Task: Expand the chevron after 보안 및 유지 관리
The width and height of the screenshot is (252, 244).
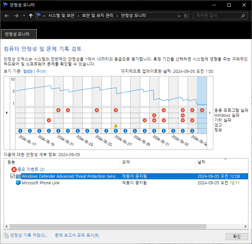Action: tap(117, 16)
